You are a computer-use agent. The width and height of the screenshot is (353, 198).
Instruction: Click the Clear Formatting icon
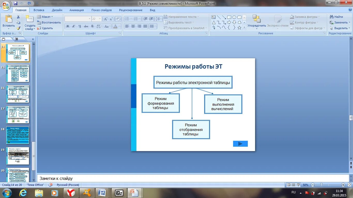point(118,19)
